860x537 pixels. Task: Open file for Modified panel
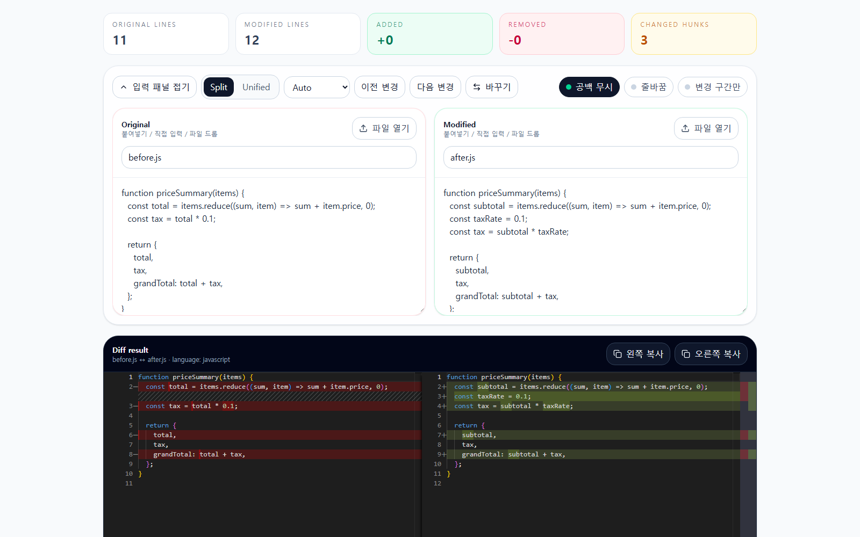[x=706, y=128]
